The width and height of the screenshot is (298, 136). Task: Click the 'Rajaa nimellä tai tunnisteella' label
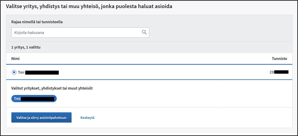(37, 22)
